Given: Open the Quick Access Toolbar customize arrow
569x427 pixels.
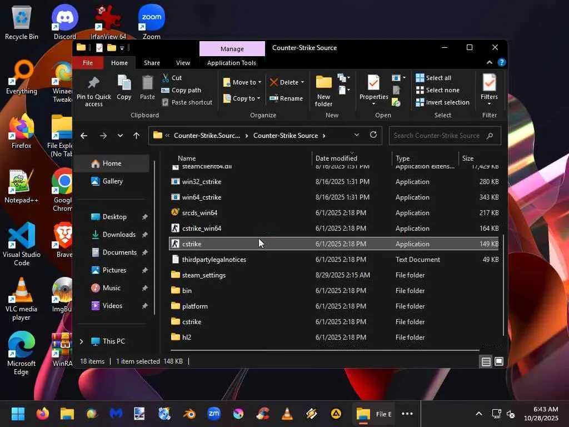Looking at the screenshot, I should point(122,48).
